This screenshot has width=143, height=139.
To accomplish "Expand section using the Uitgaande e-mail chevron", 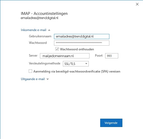I will tap(47, 79).
